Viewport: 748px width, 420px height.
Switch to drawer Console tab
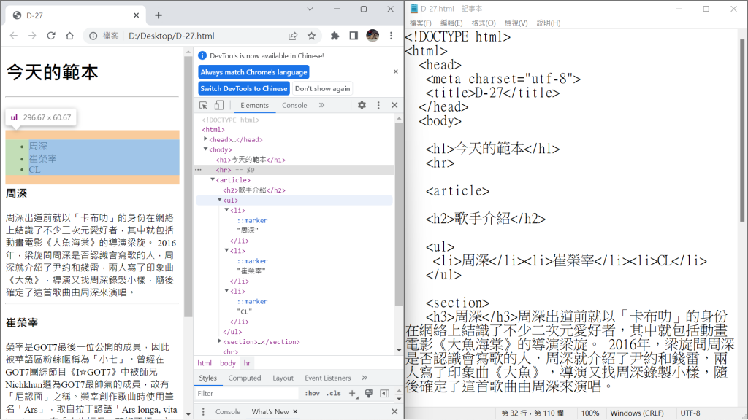click(228, 411)
